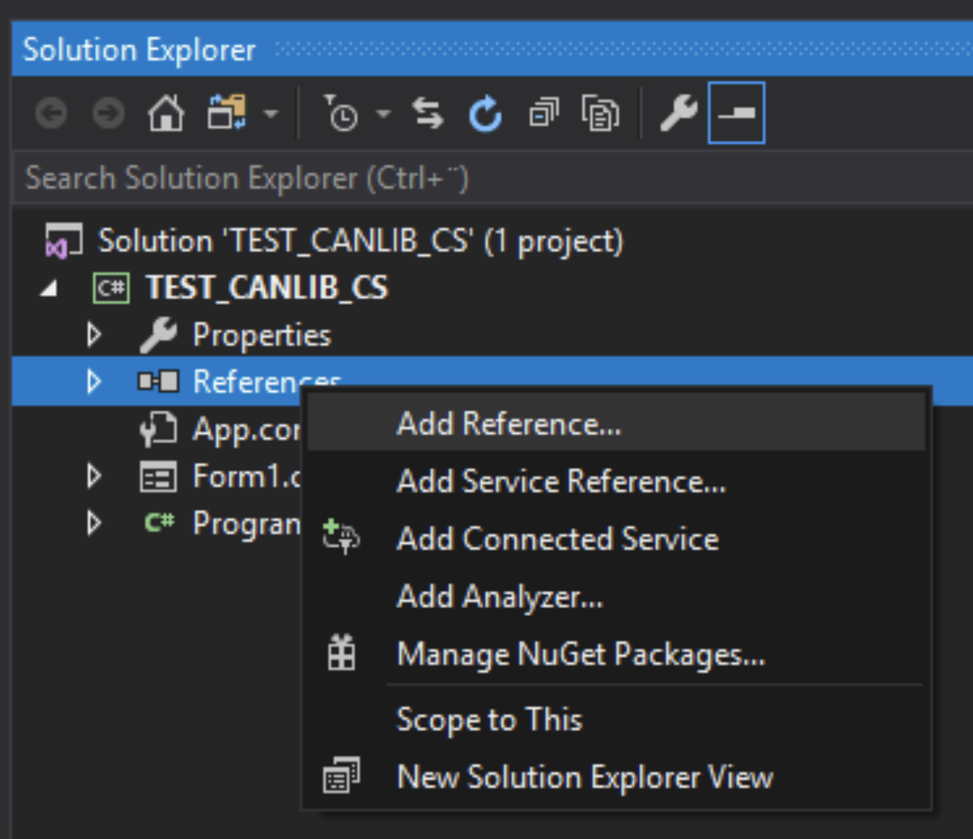Screen dimensions: 973x839
Task: Choose Add Analyzer... menu entry
Action: tap(616, 597)
